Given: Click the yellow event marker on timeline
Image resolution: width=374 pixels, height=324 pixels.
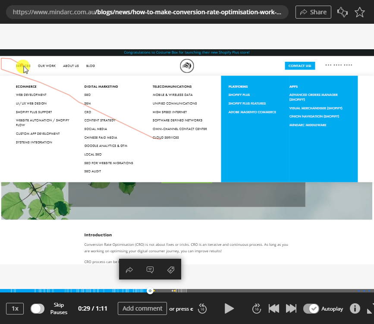Looking at the screenshot, I should point(175,291).
